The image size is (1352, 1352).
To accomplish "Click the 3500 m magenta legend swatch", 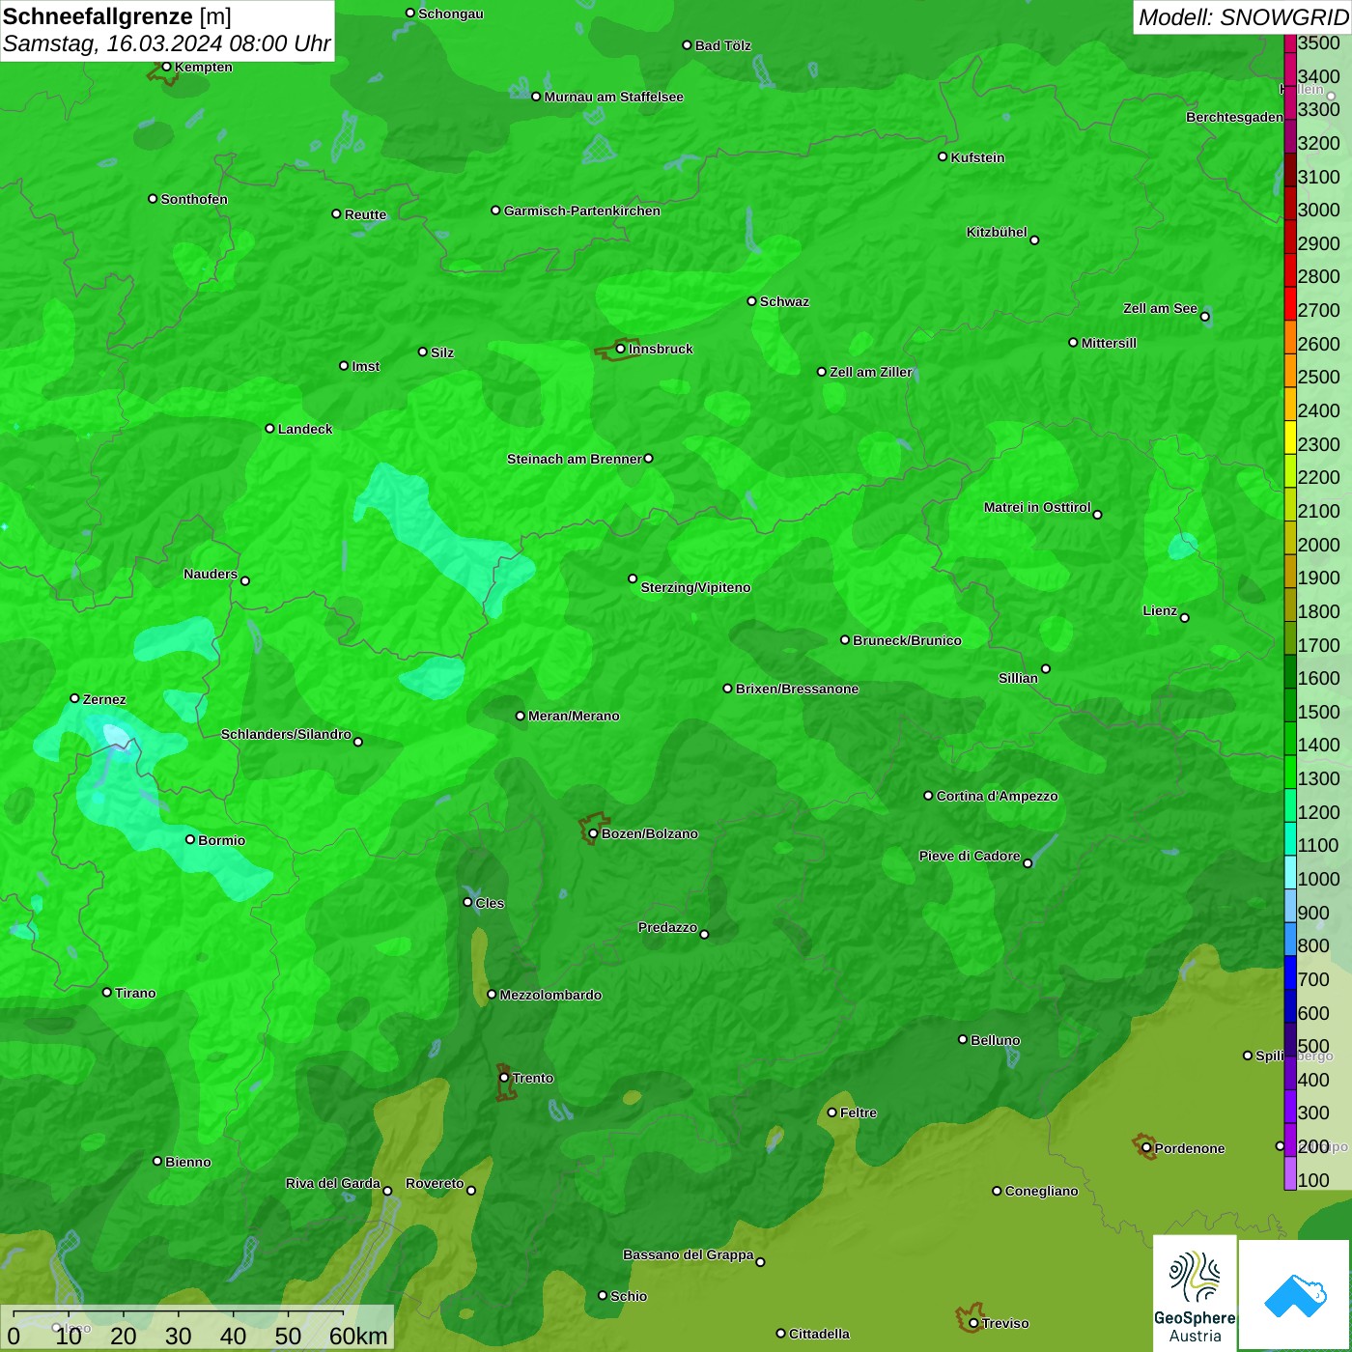I will [x=1290, y=42].
